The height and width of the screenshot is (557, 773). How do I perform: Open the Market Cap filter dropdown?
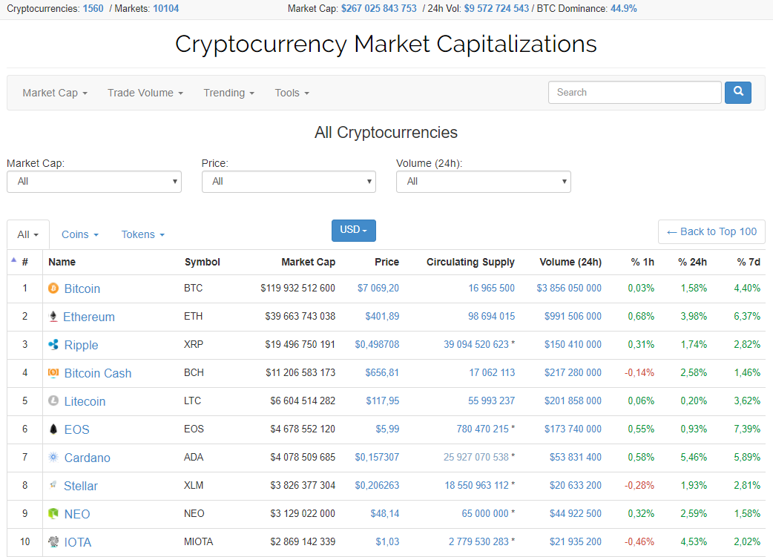click(x=93, y=181)
